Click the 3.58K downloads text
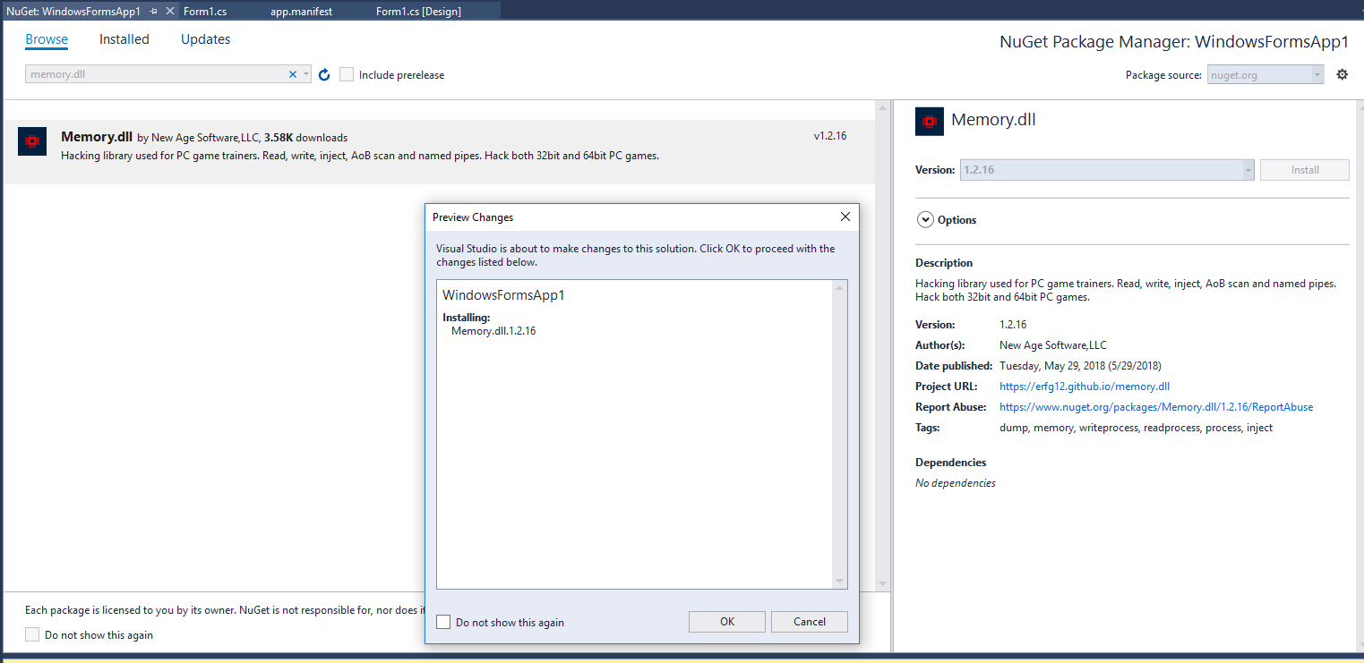Screen dimensions: 1364x663 tap(305, 138)
